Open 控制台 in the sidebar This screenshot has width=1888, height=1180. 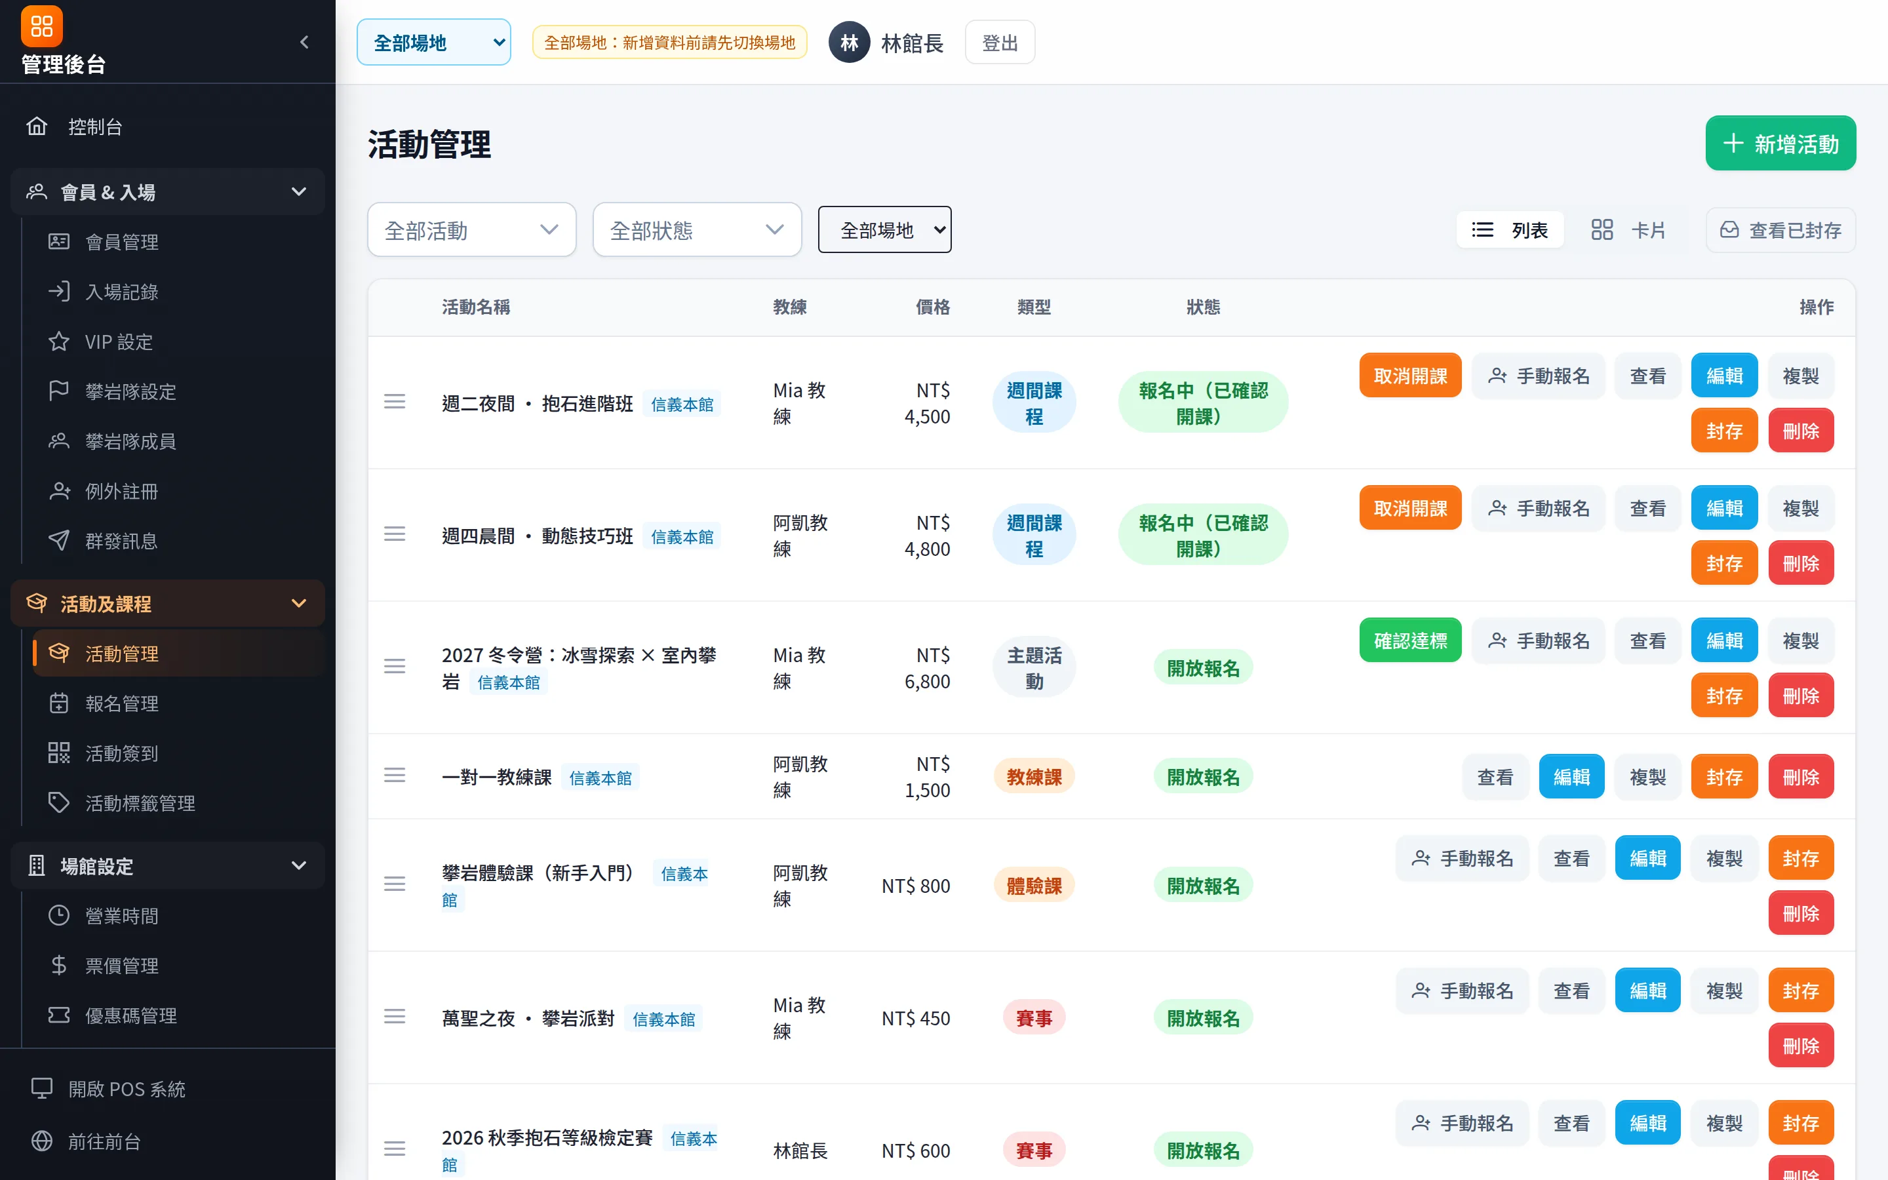tap(168, 127)
